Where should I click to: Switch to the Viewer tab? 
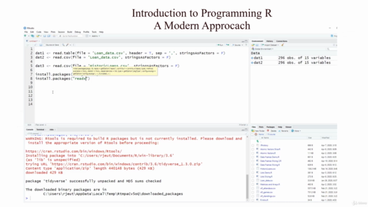(288, 127)
